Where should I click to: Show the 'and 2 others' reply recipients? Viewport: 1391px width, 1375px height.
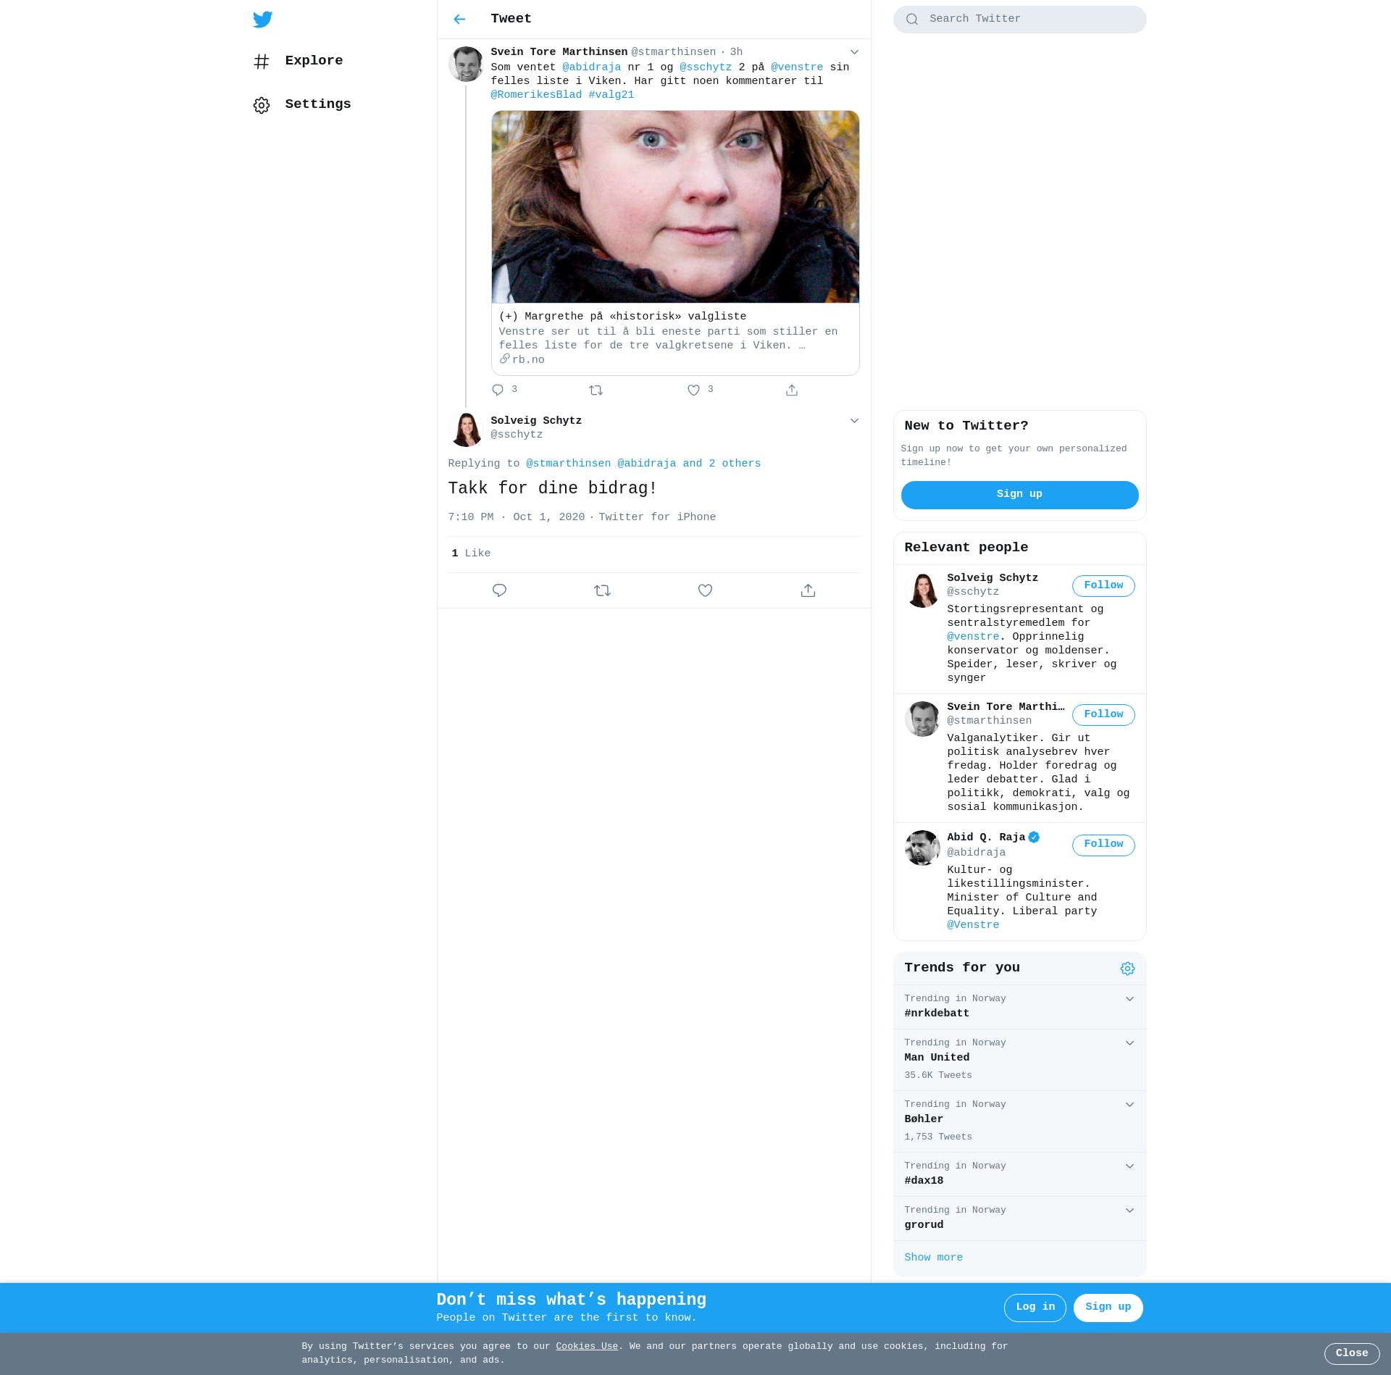click(722, 464)
